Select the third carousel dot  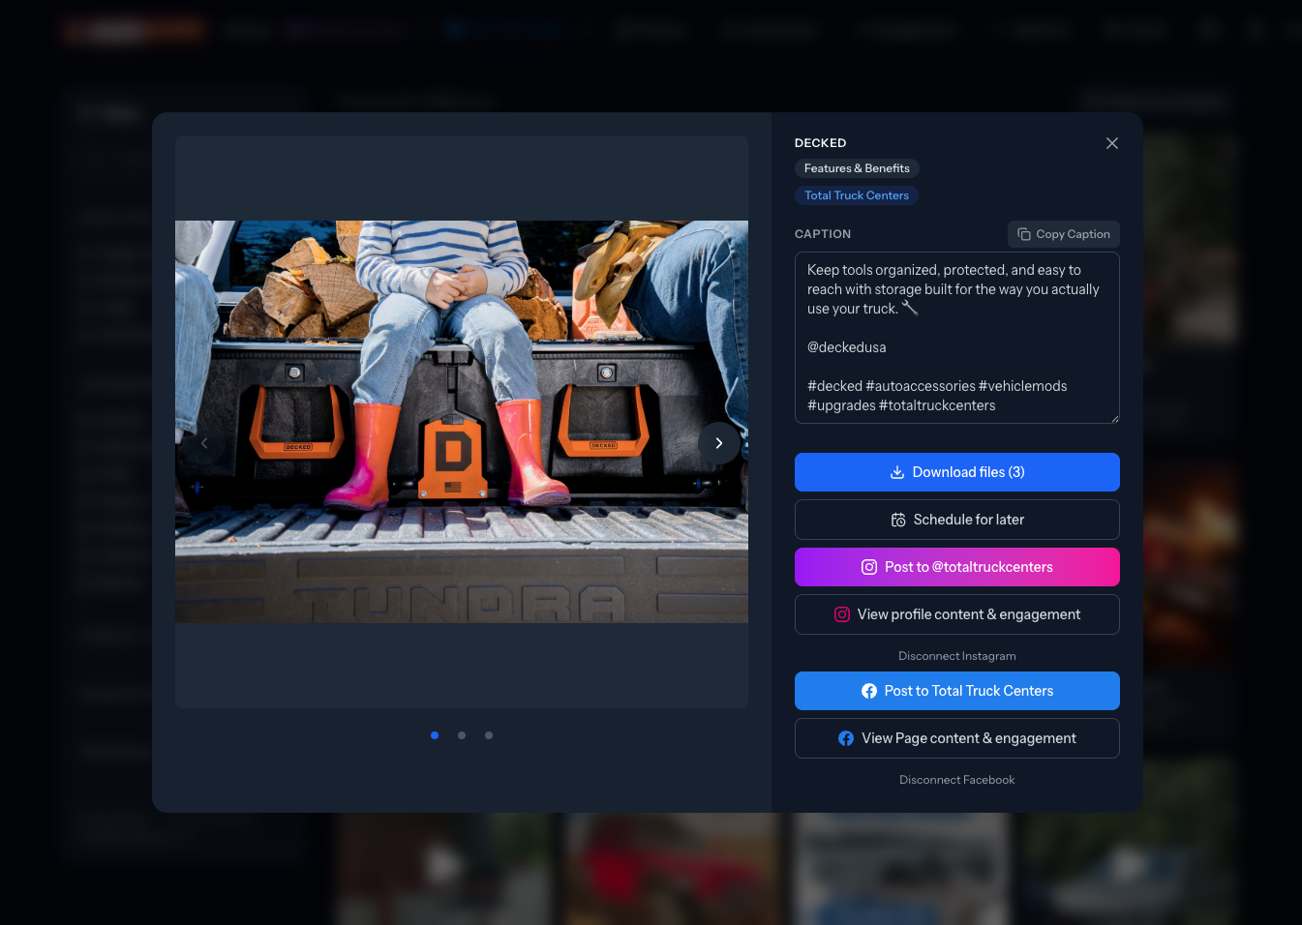pyautogui.click(x=489, y=735)
